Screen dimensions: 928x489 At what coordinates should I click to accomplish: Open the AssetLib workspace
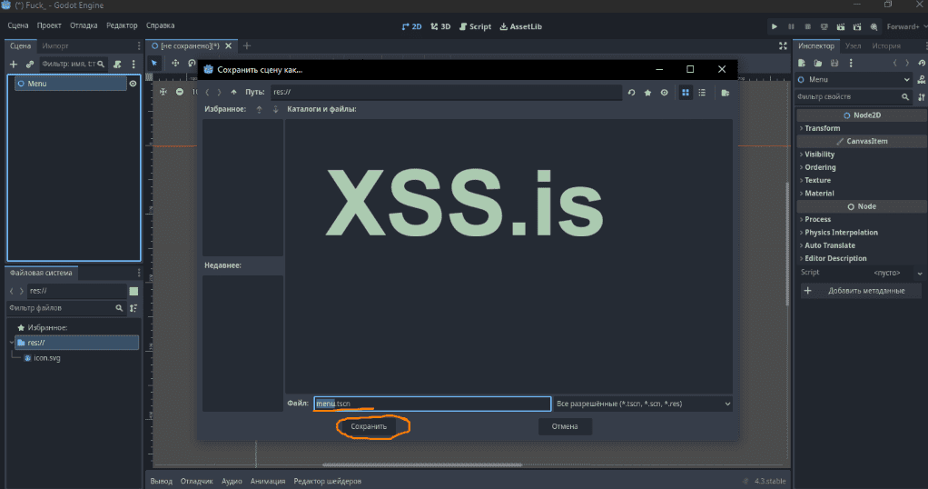pyautogui.click(x=521, y=26)
